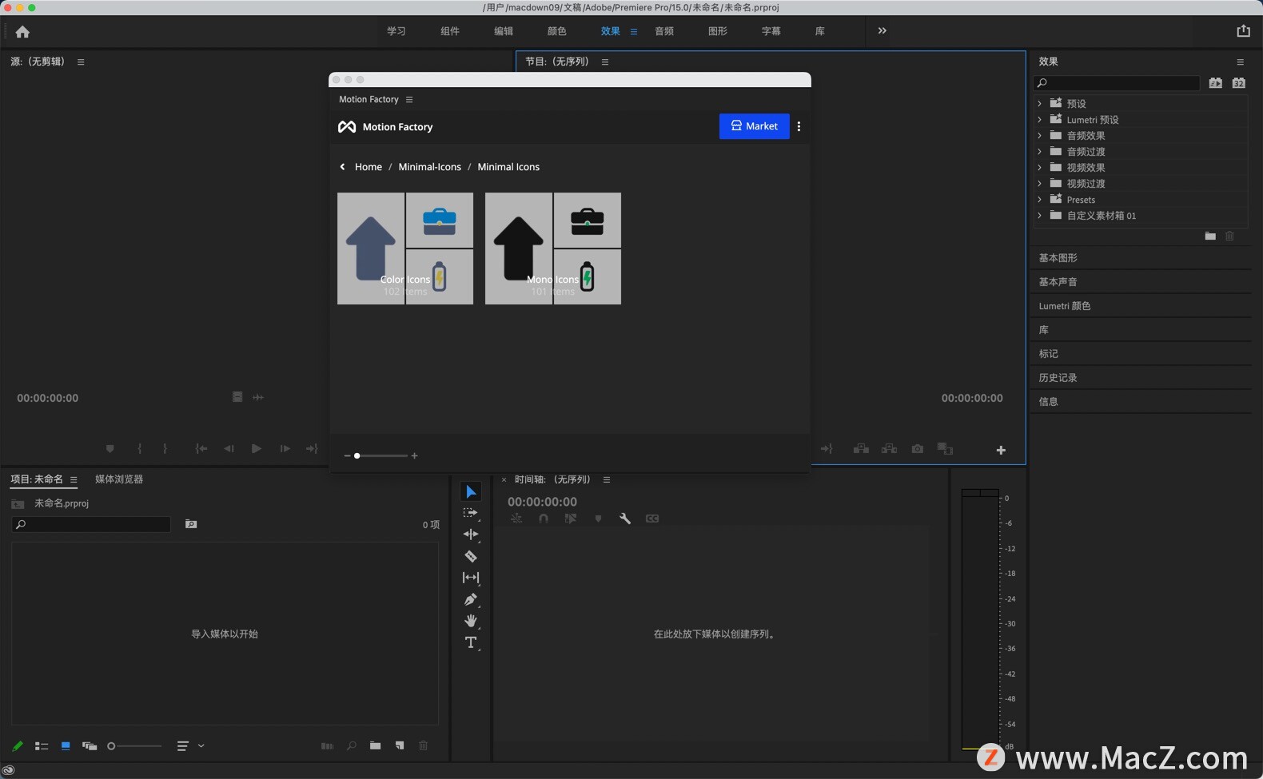Image resolution: width=1263 pixels, height=779 pixels.
Task: Choose the Ripple Edit tool
Action: (470, 535)
